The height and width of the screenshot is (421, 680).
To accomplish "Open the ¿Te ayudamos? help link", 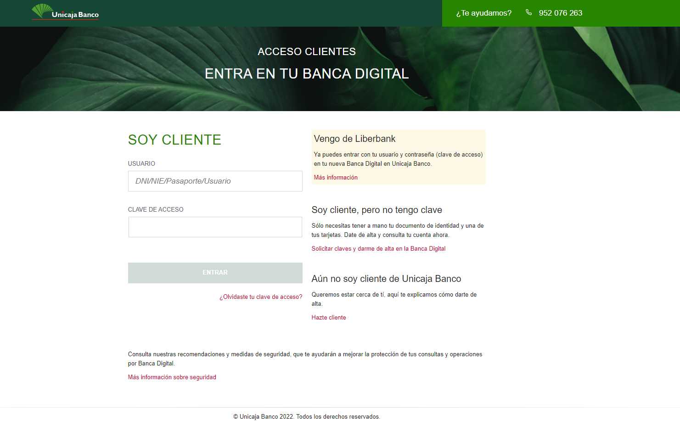I will coord(483,13).
